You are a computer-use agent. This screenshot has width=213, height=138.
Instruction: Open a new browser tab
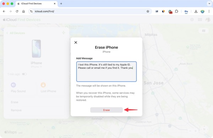pos(61,4)
